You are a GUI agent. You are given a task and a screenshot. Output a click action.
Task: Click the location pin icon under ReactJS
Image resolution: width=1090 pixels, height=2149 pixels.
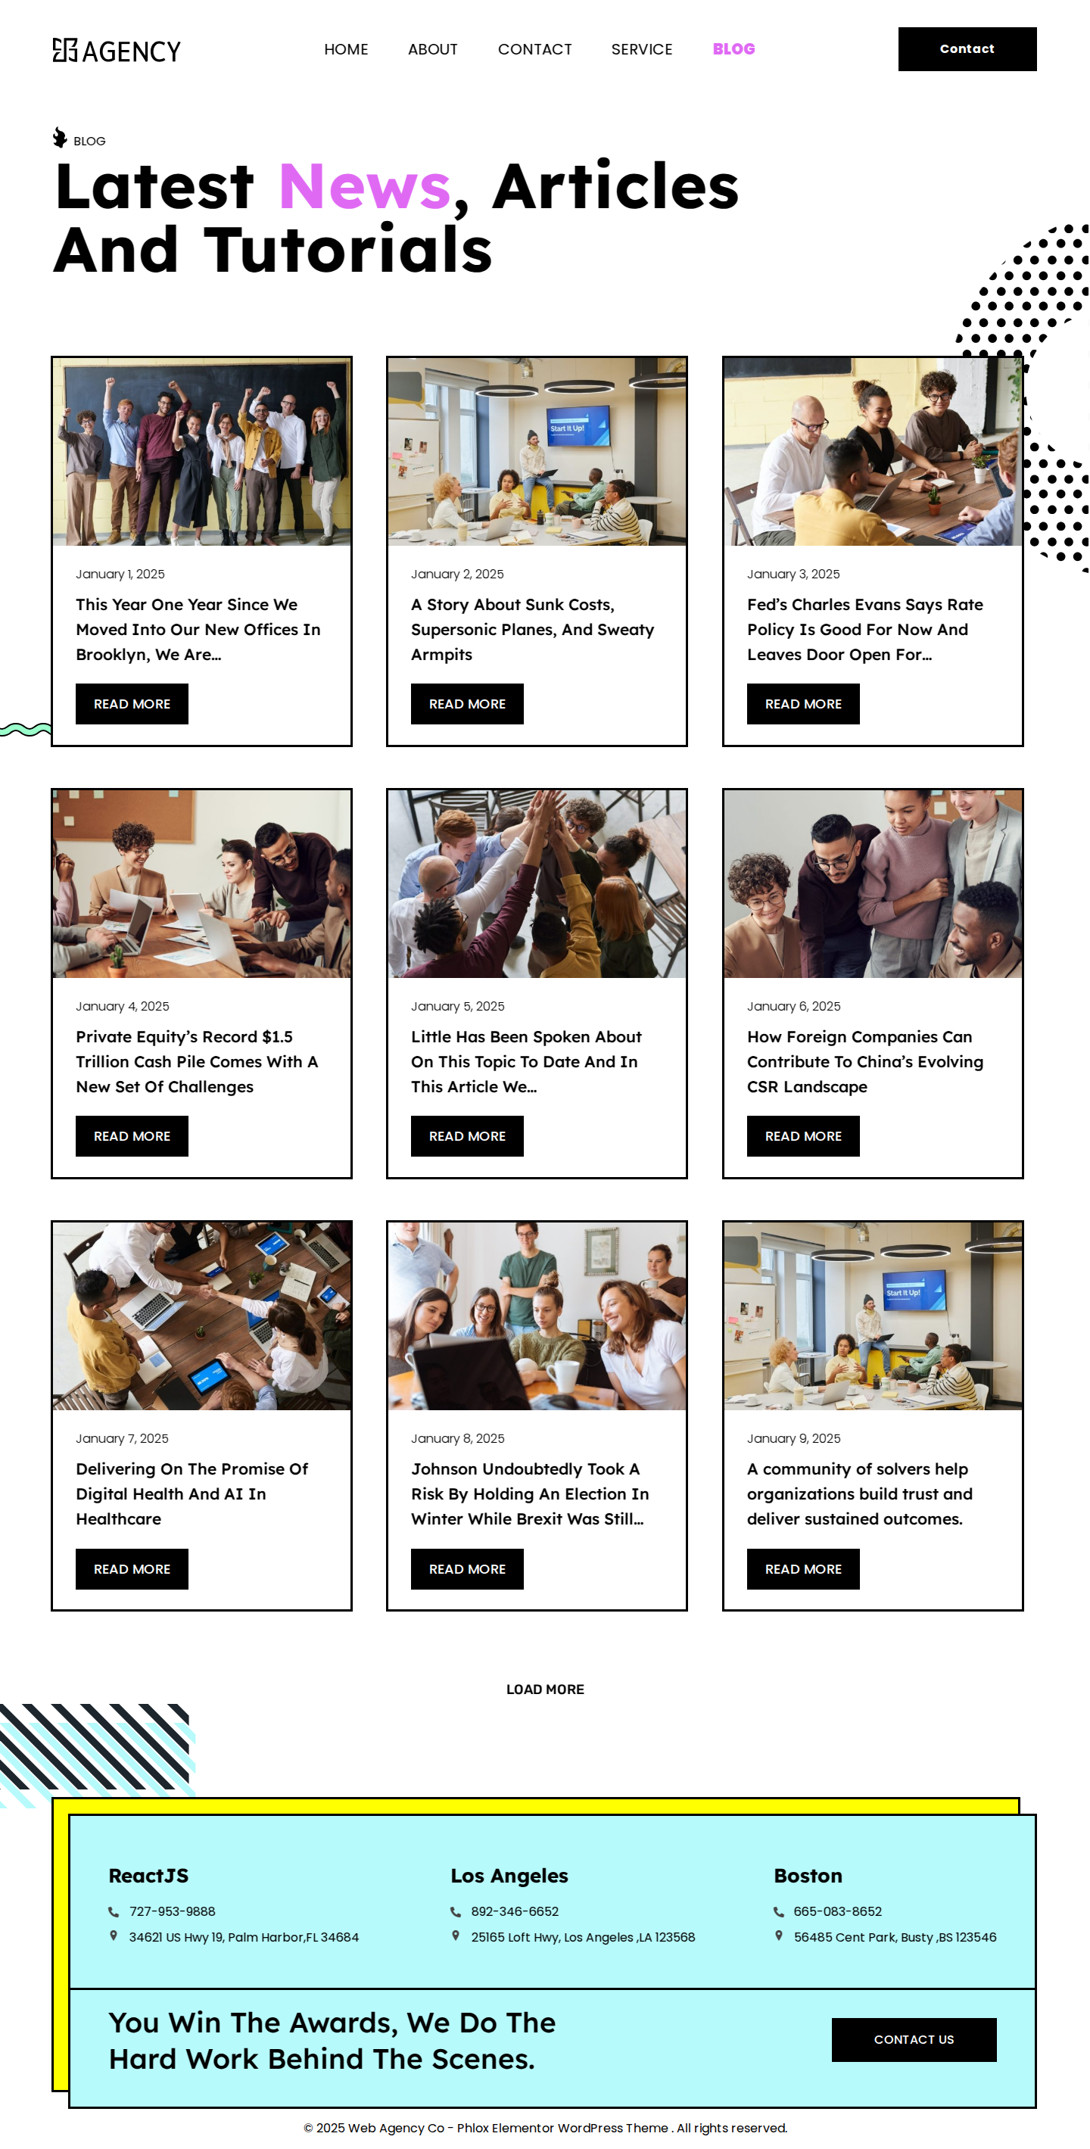[x=114, y=1936]
